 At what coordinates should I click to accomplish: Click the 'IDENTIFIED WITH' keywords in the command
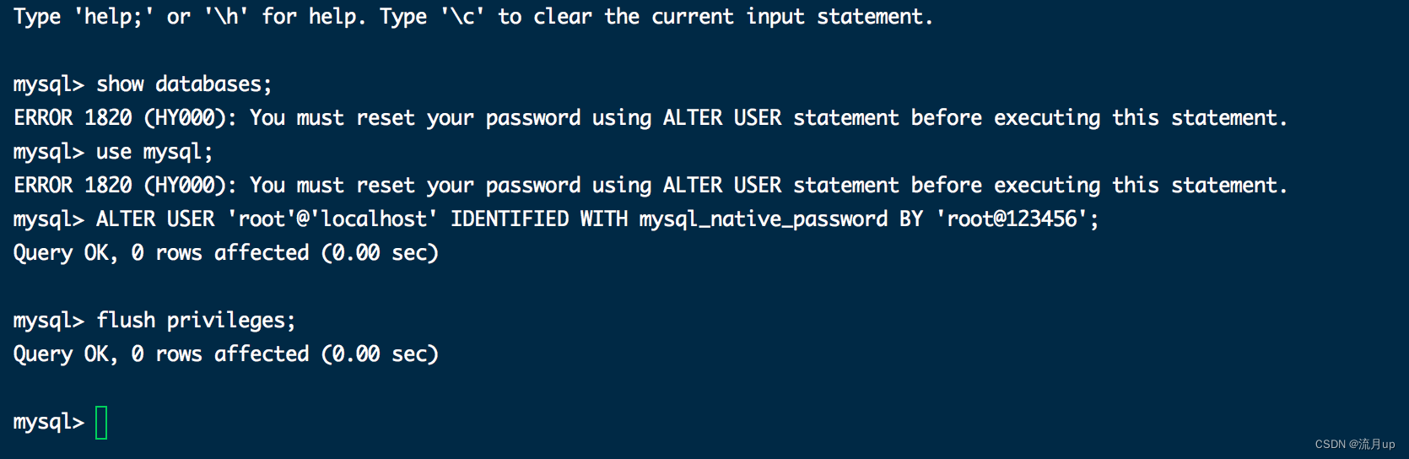point(538,219)
